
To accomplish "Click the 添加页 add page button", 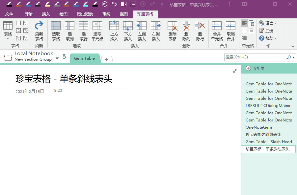I will pyautogui.click(x=255, y=68).
